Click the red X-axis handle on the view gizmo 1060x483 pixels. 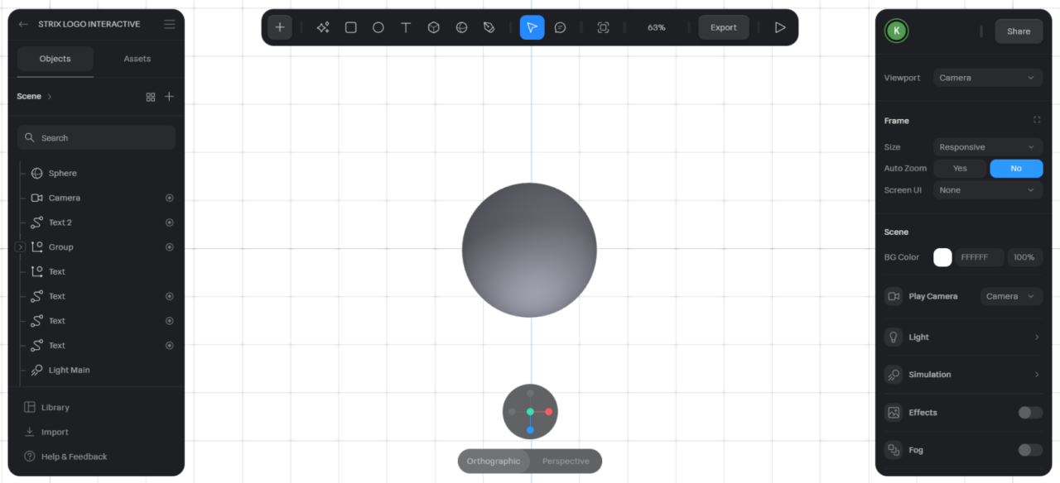pyautogui.click(x=548, y=411)
